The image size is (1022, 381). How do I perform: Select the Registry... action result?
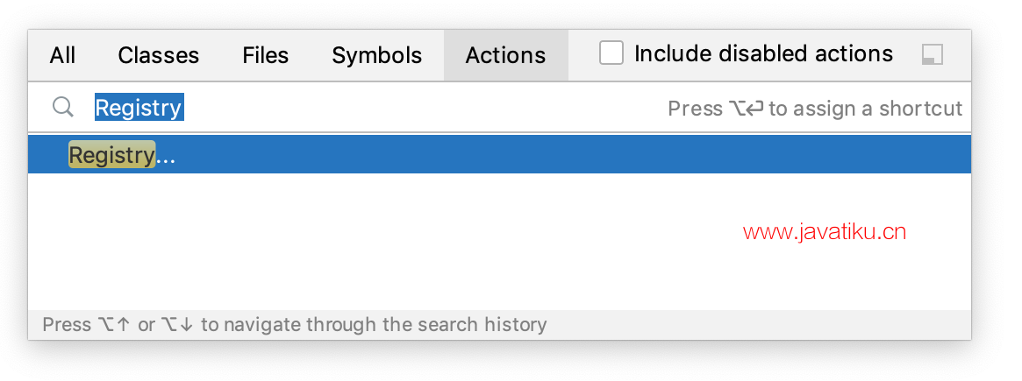click(499, 155)
